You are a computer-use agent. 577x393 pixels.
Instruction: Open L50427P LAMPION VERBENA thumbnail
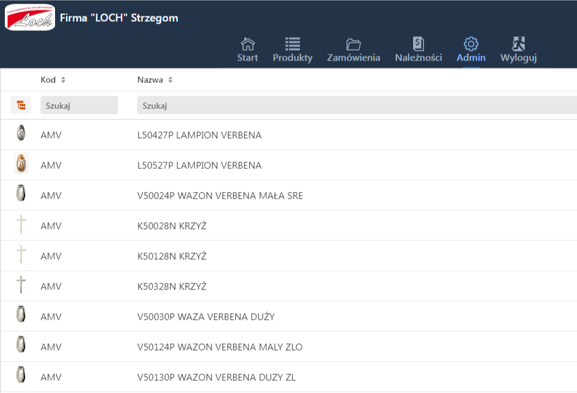21,133
